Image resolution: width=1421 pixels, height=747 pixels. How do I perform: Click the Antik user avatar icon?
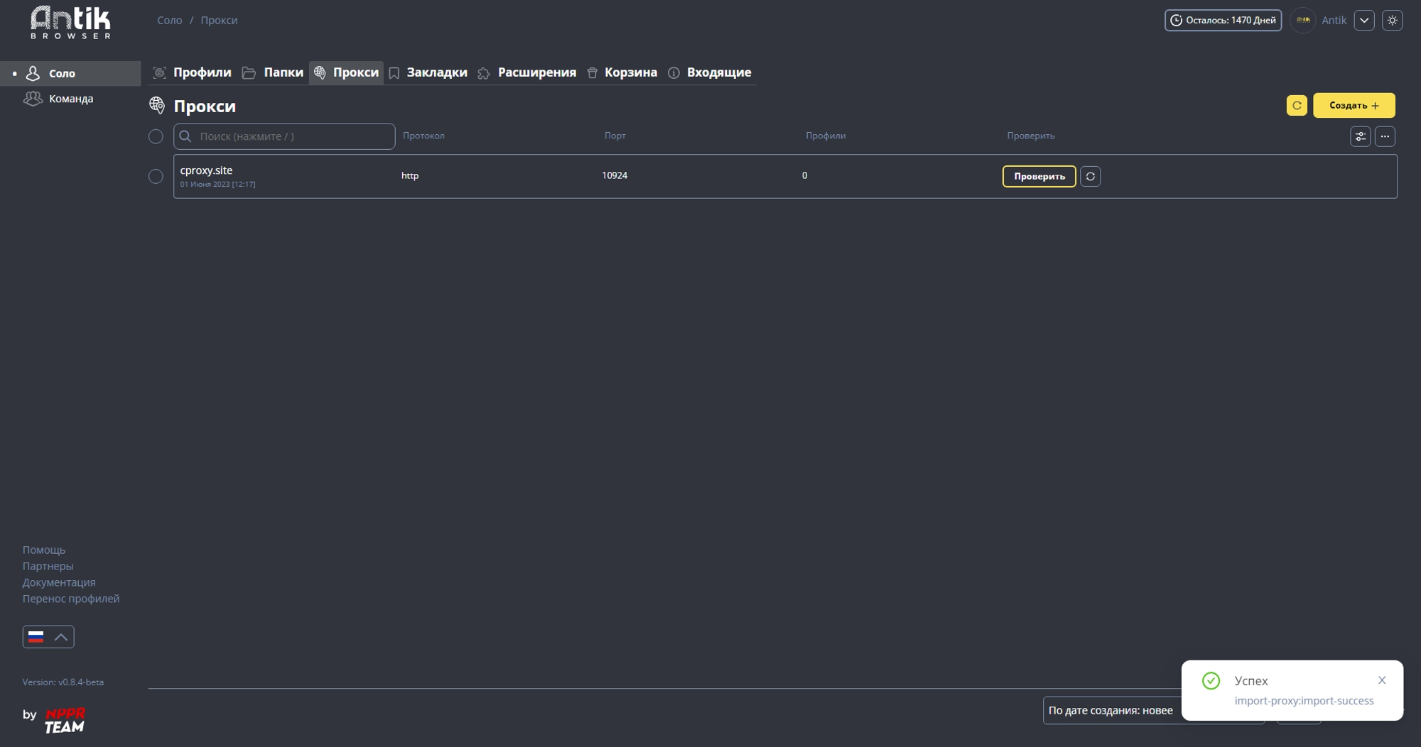(1302, 21)
